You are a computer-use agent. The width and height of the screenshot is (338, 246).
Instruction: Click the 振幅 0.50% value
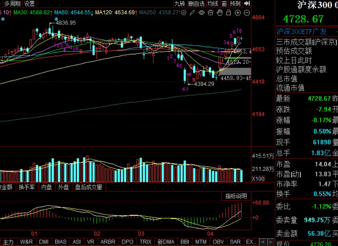click(322, 131)
